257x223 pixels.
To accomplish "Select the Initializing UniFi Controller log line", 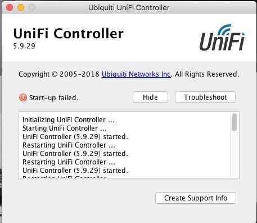I will click(69, 120).
